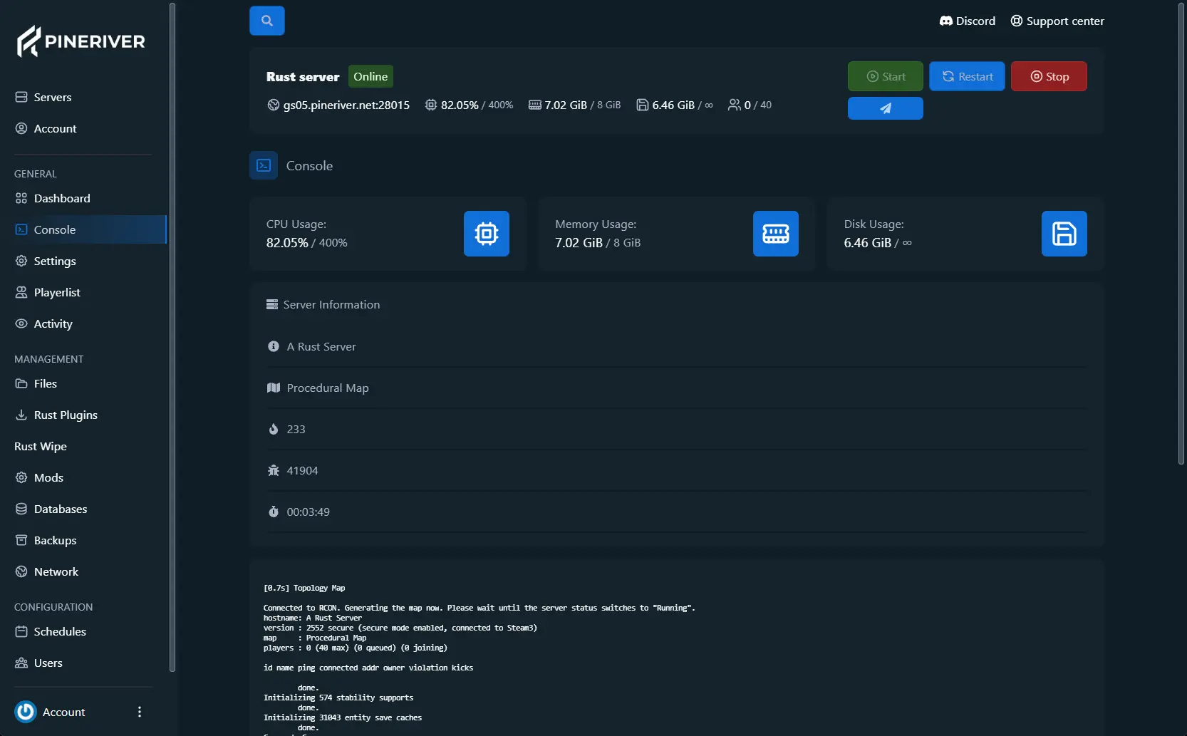Click the Disk Usage floppy icon

pos(1064,234)
